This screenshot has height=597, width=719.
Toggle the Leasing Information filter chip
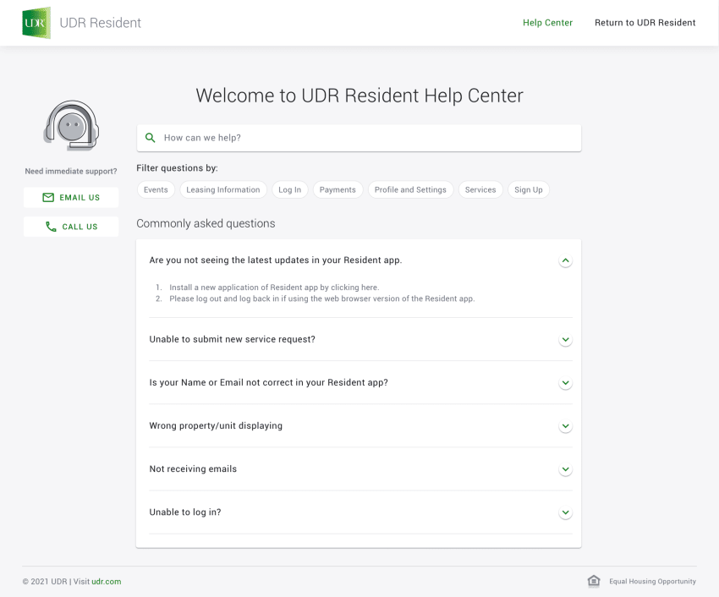pos(222,189)
